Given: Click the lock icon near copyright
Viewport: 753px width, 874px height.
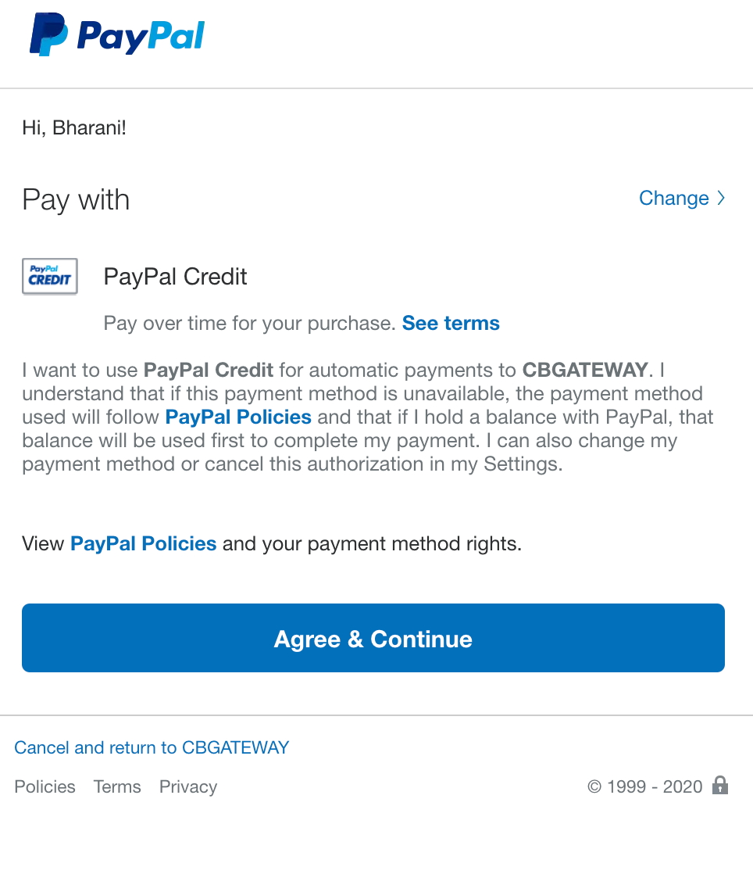Looking at the screenshot, I should point(720,786).
